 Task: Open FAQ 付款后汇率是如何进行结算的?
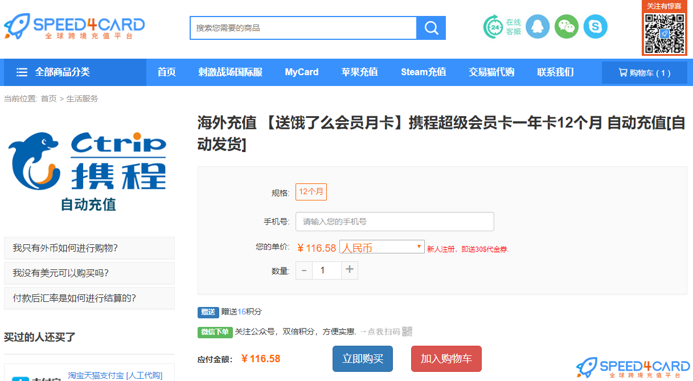tap(89, 298)
